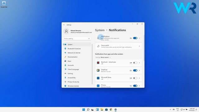
Task: Select Personalization in sidebar
Action: pos(77,57)
